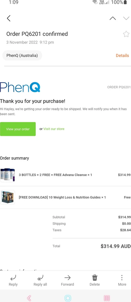Screen dimensions: 131x302
Task: Tap the nutrition guides product thumbnail
Action: point(8,198)
